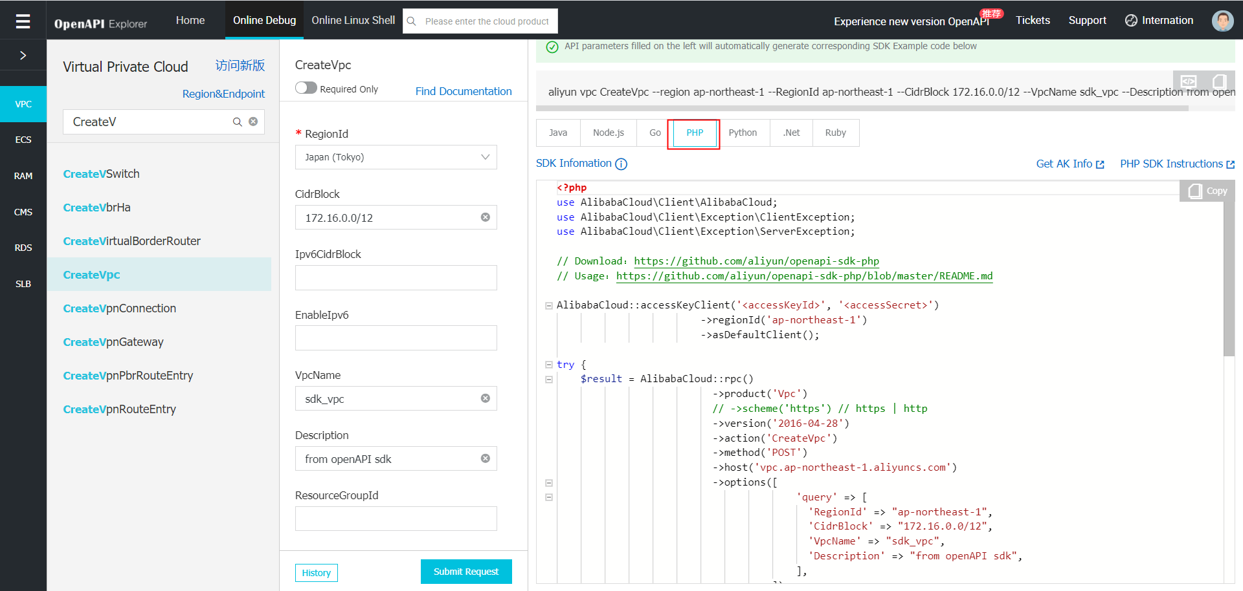1243x591 pixels.
Task: Switch to Ruby SDK tab
Action: pyautogui.click(x=836, y=133)
